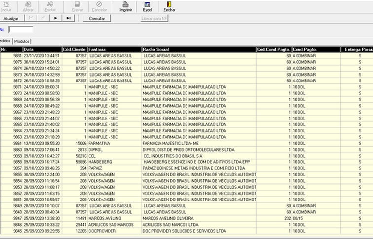Screen dimensions: 373x240
Task: Go to previous record navigation arrow
Action: point(43,18)
